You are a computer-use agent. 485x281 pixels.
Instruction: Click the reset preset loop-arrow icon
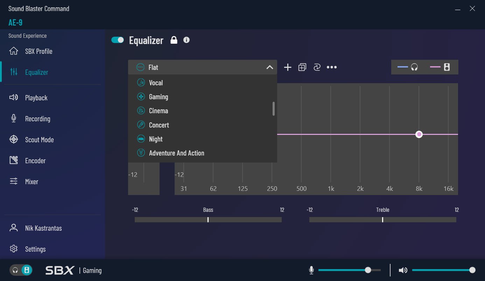(317, 67)
